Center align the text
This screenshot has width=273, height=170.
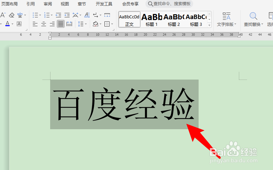44,24
